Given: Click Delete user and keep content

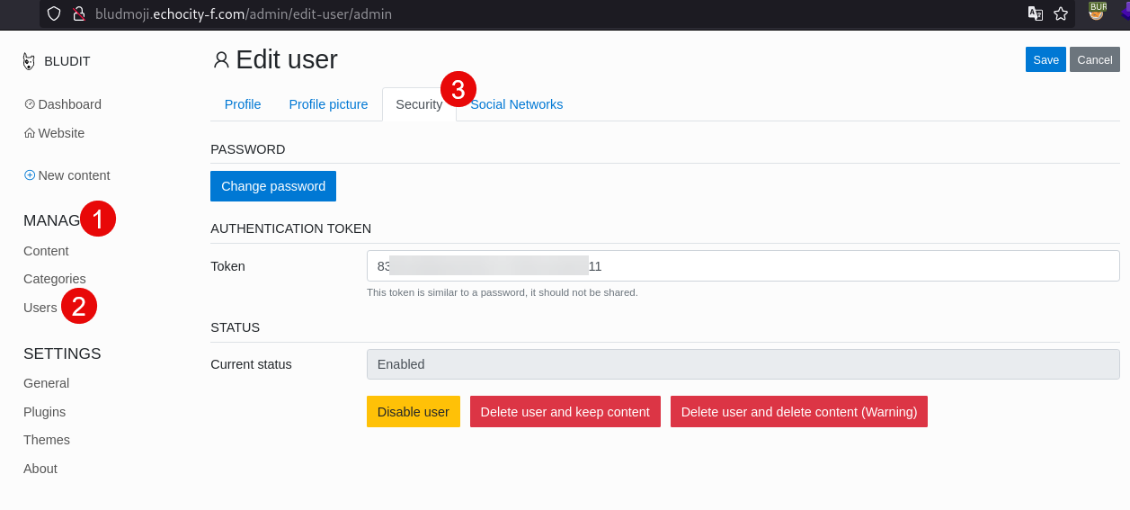Looking at the screenshot, I should click(565, 412).
